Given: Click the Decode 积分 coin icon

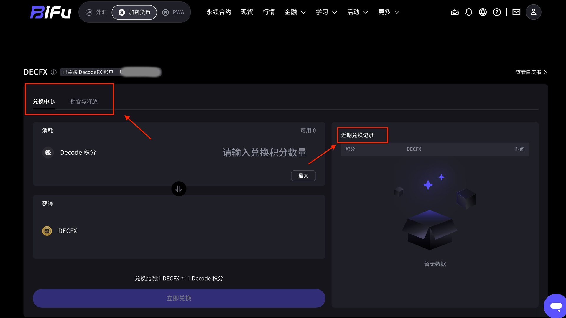Looking at the screenshot, I should coord(48,153).
